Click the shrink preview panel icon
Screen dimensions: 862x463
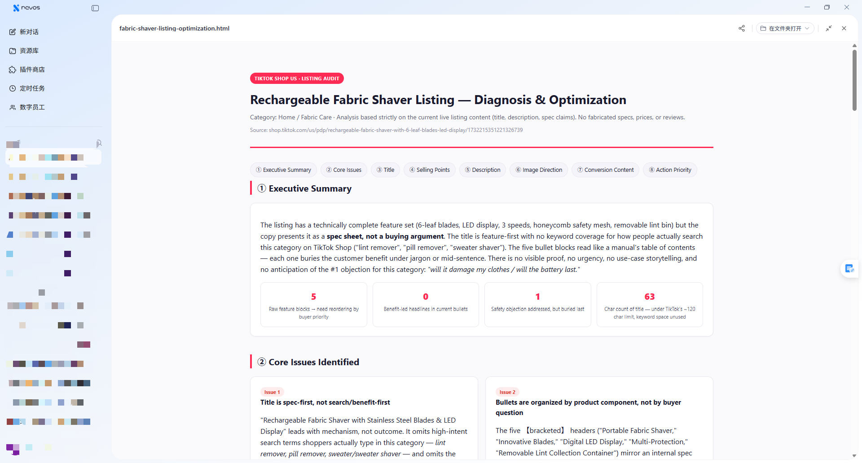[x=829, y=28]
